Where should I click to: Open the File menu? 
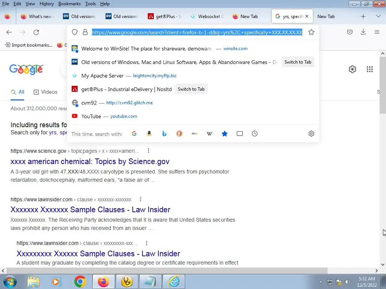[x=6, y=4]
